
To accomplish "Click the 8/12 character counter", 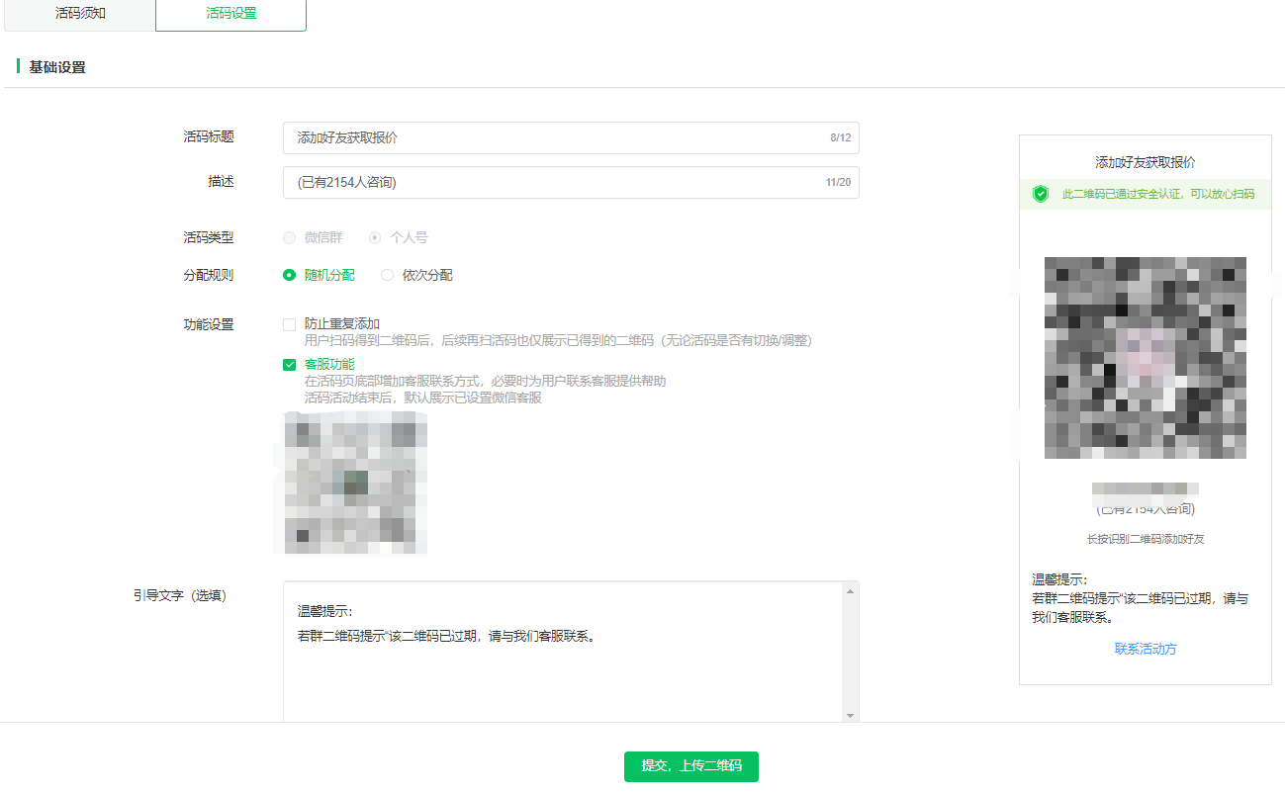I will 841,138.
